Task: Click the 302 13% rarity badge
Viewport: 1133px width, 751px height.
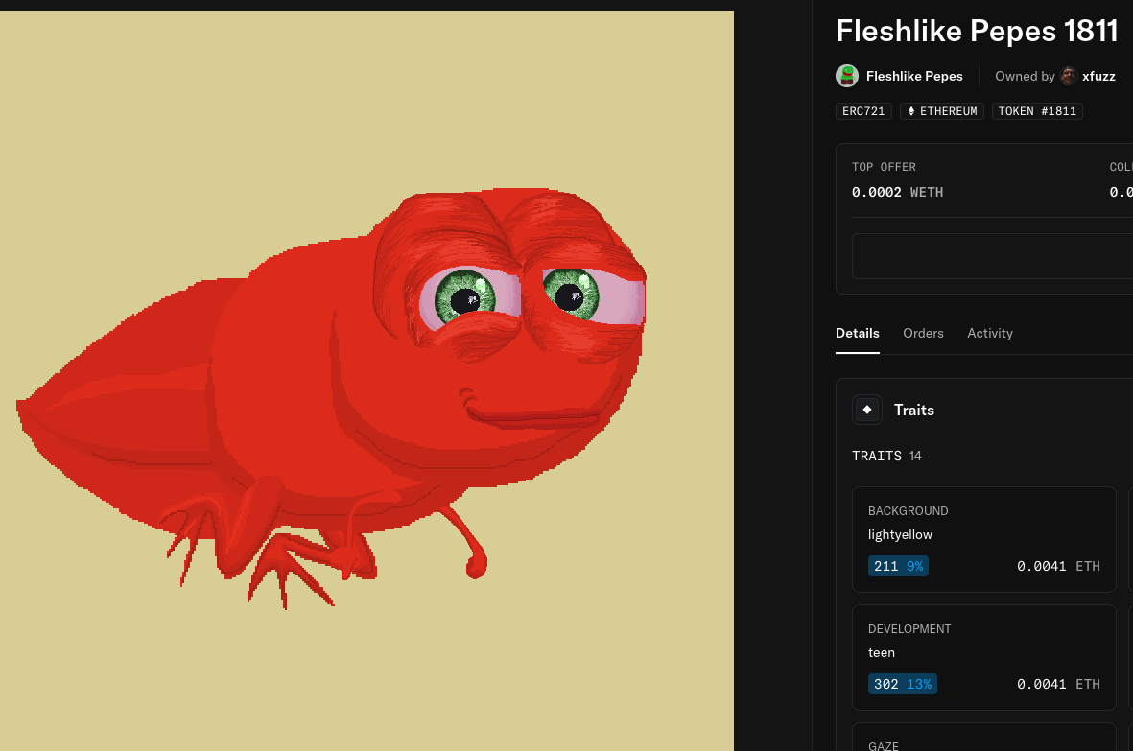Action: tap(903, 684)
